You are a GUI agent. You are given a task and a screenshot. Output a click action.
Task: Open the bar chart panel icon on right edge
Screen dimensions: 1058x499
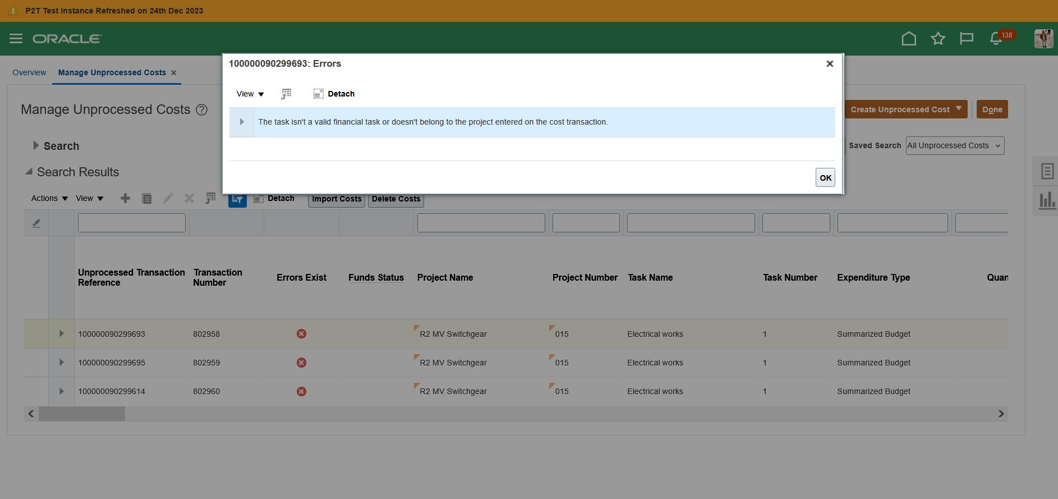pyautogui.click(x=1047, y=200)
